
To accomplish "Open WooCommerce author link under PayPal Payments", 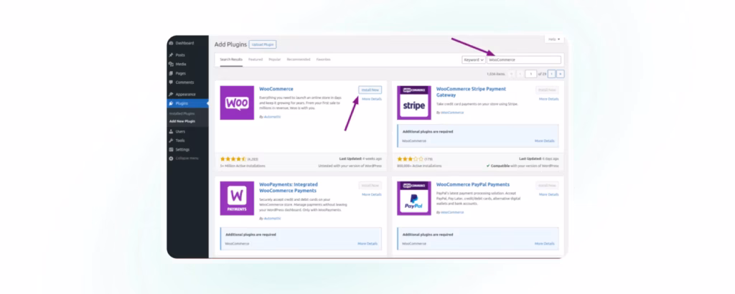I will coord(452,212).
